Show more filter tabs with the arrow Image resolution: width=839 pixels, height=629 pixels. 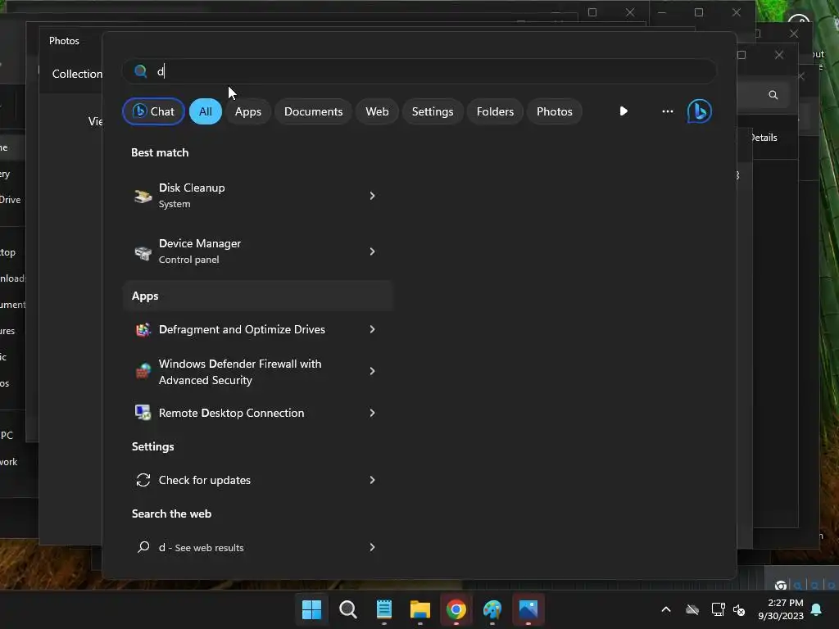624,111
